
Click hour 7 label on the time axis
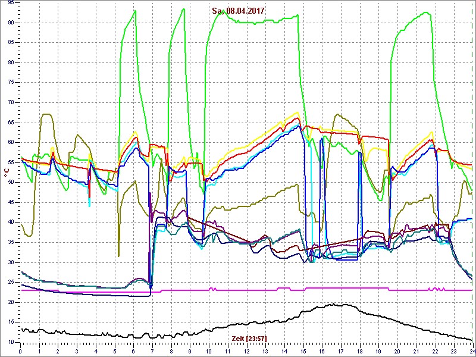pyautogui.click(x=152, y=350)
